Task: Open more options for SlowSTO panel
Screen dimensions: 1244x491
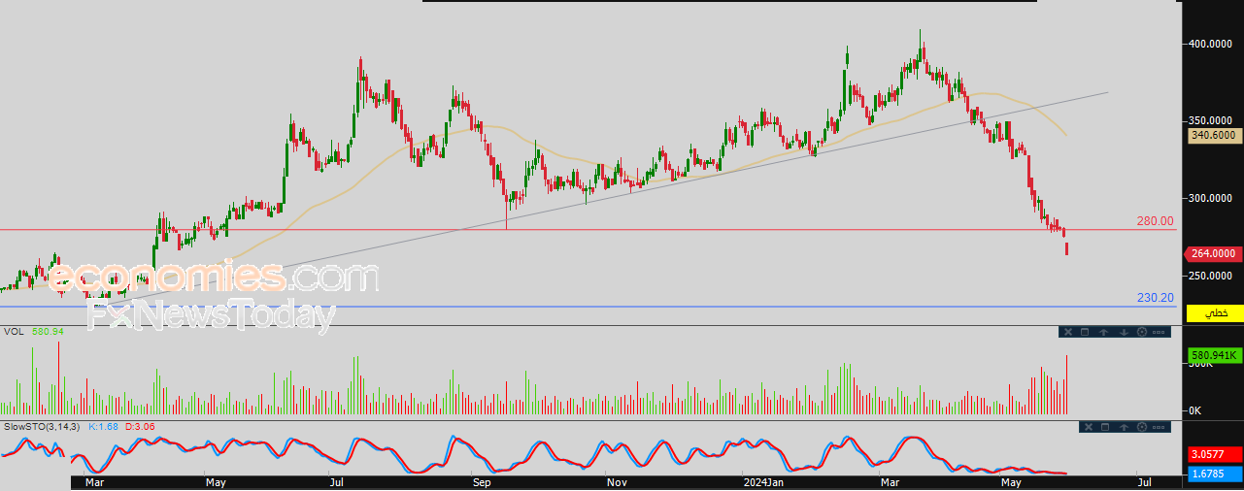Action: [1159, 427]
